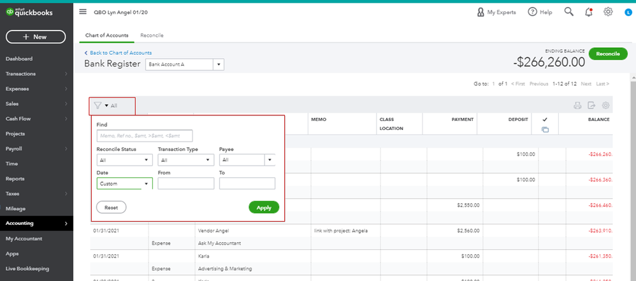Export the register to file
636x281 pixels.
591,105
